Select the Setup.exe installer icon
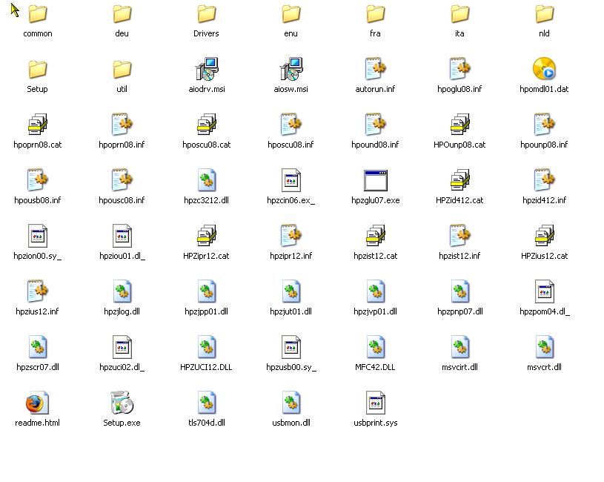Image resolution: width=604 pixels, height=482 pixels. (x=122, y=403)
